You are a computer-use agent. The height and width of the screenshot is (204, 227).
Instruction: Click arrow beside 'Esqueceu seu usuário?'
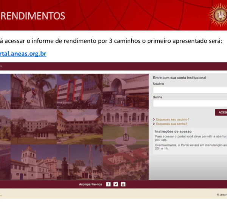click(x=154, y=119)
